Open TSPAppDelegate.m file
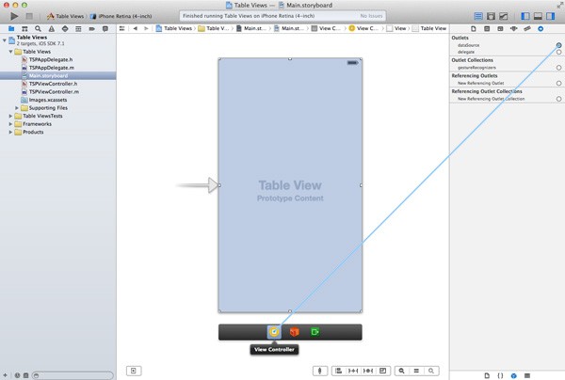 51,68
